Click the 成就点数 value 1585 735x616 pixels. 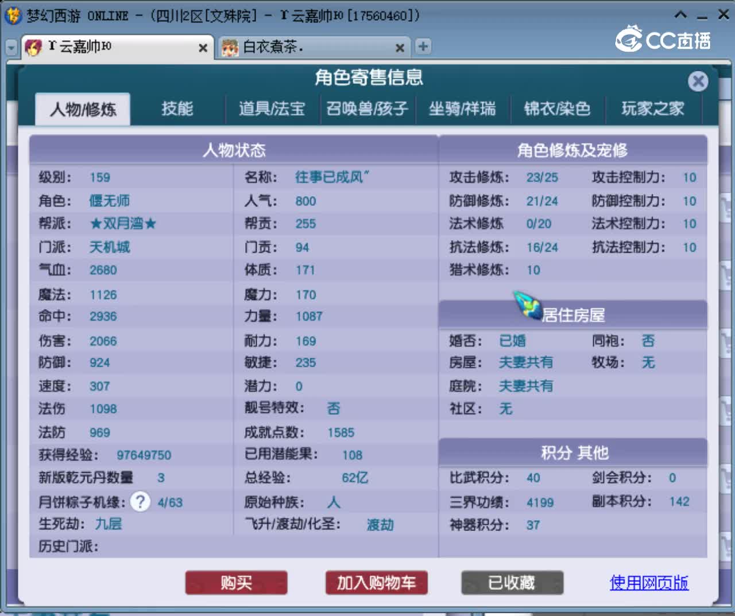341,432
